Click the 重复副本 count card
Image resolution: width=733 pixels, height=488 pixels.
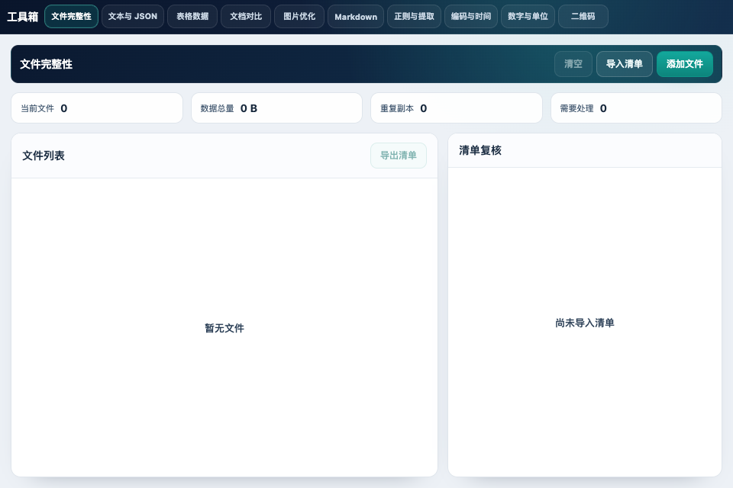pos(457,108)
